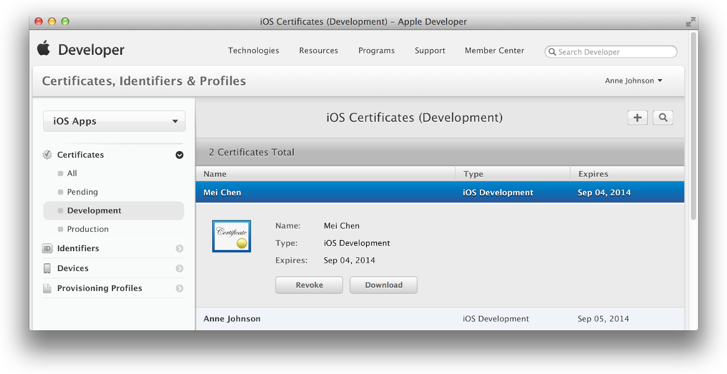Click the Certificates gear seal icon
Screen dimensions: 727x374
pos(47,155)
